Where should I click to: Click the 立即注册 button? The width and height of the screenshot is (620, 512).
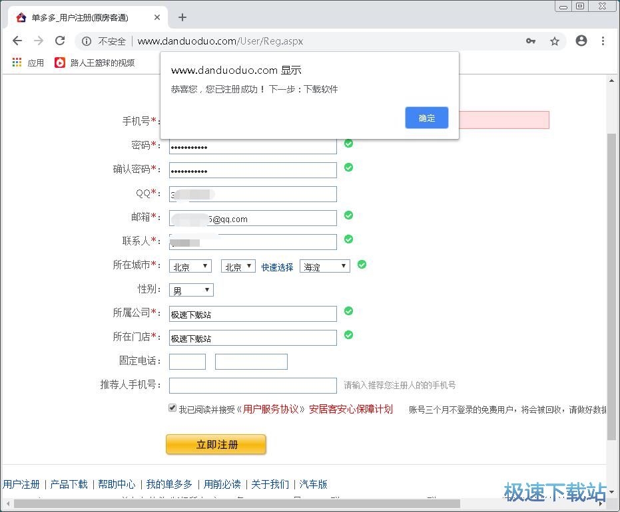click(x=216, y=444)
